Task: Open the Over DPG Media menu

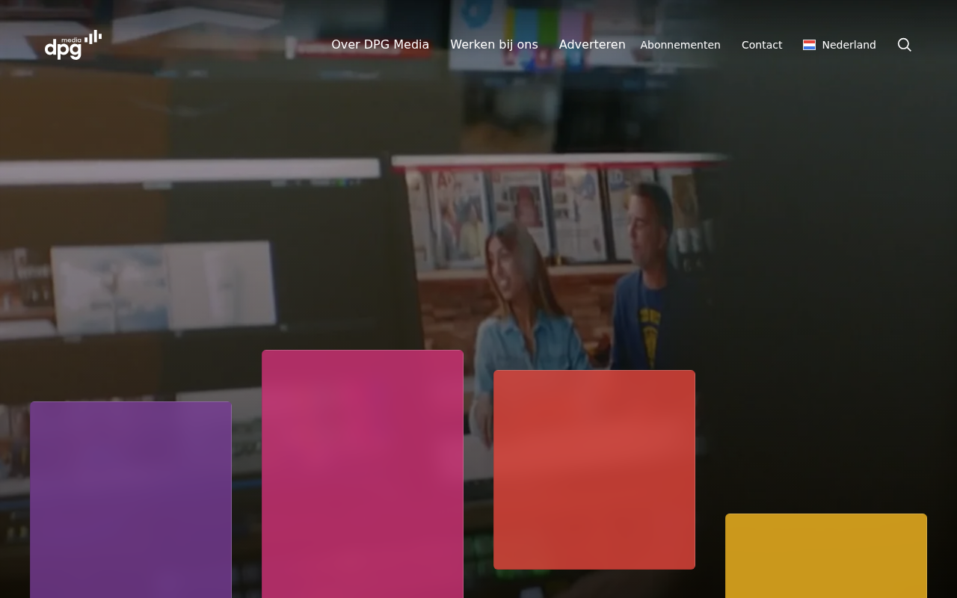Action: pyautogui.click(x=380, y=45)
